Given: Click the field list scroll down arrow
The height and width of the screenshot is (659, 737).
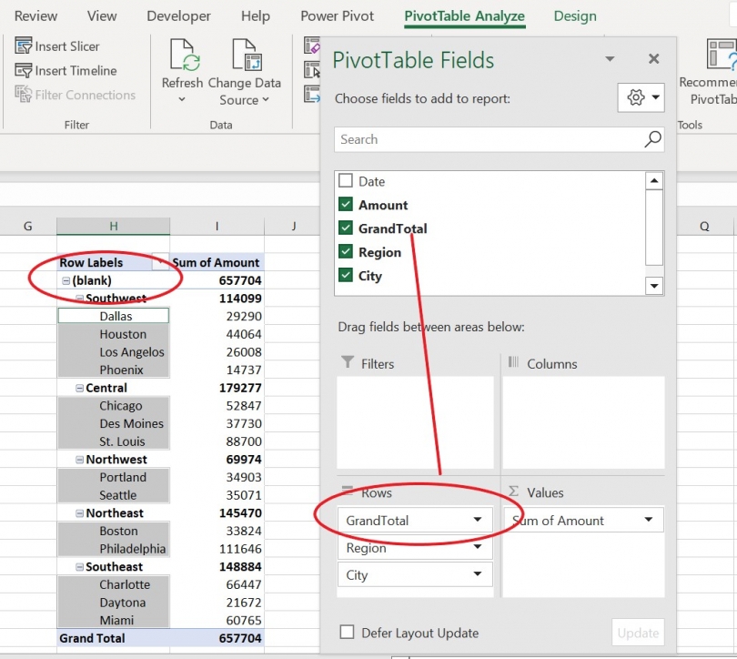Looking at the screenshot, I should point(654,285).
